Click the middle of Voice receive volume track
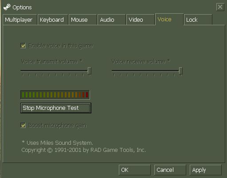227x178 pixels. pos(147,71)
